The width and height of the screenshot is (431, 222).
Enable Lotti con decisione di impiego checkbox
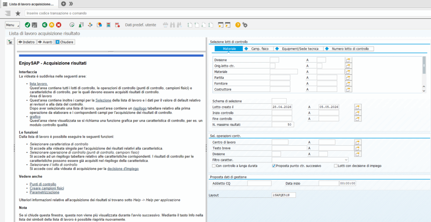[x=335, y=166]
